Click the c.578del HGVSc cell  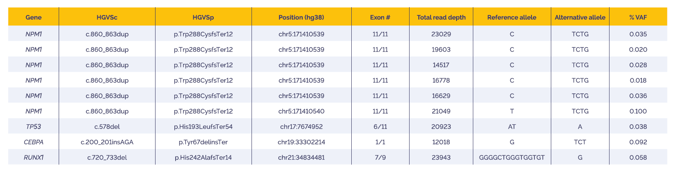(107, 127)
